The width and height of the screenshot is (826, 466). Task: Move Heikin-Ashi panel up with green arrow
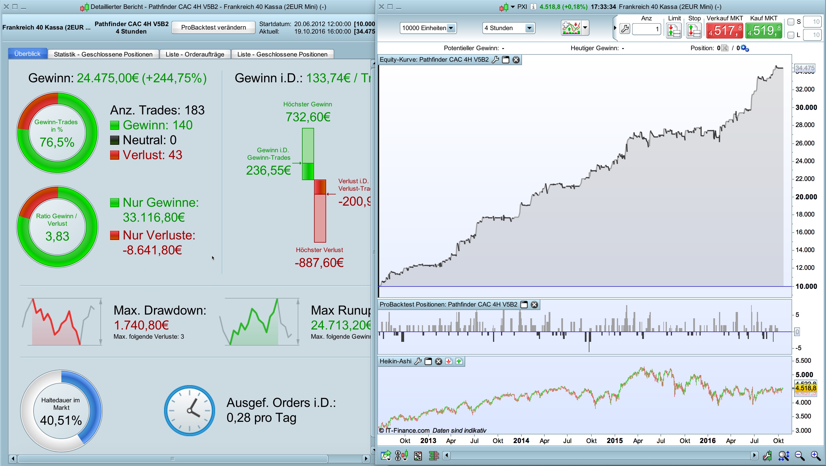(x=459, y=361)
